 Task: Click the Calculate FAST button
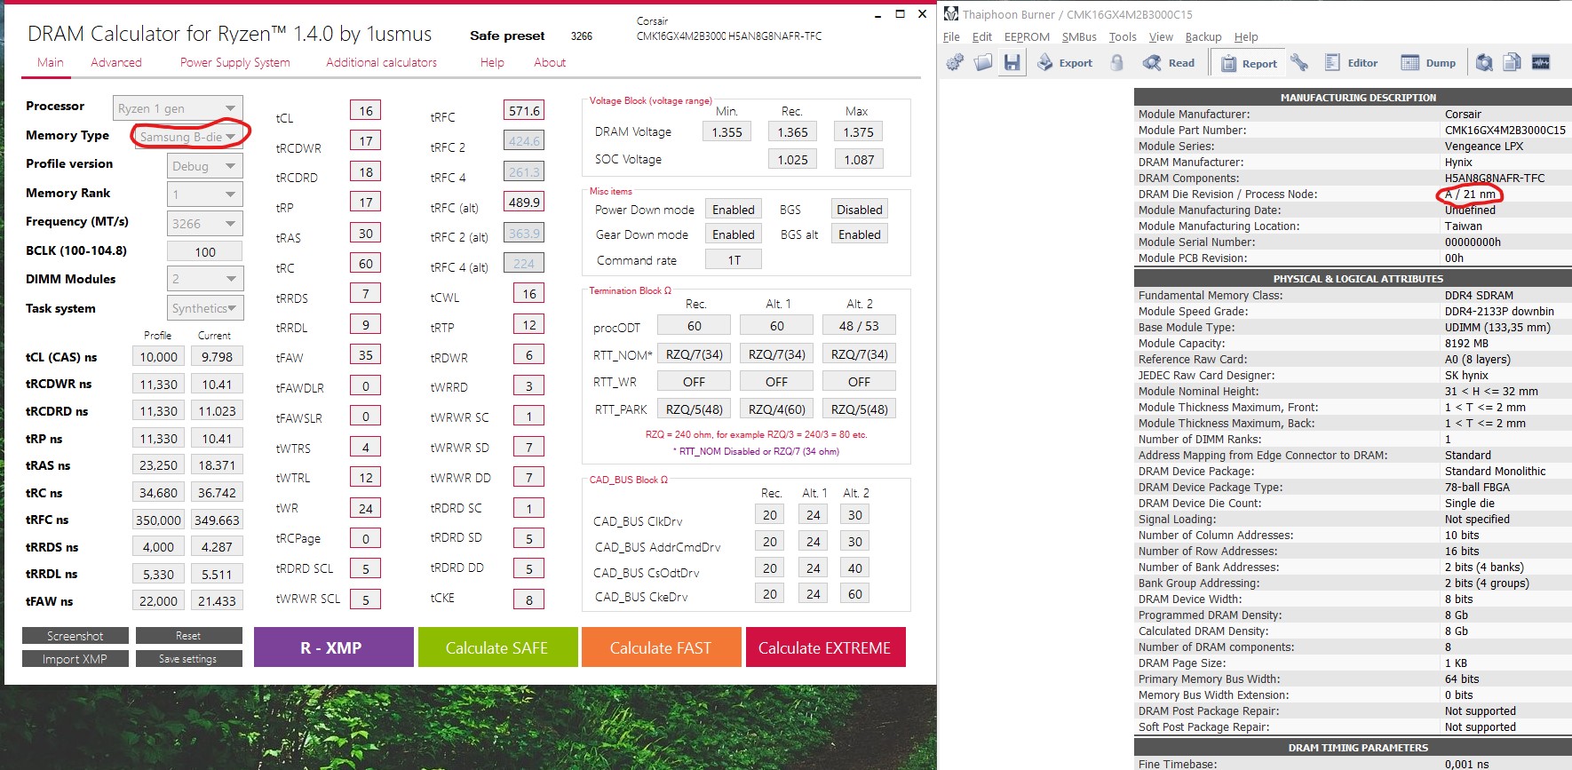point(661,647)
